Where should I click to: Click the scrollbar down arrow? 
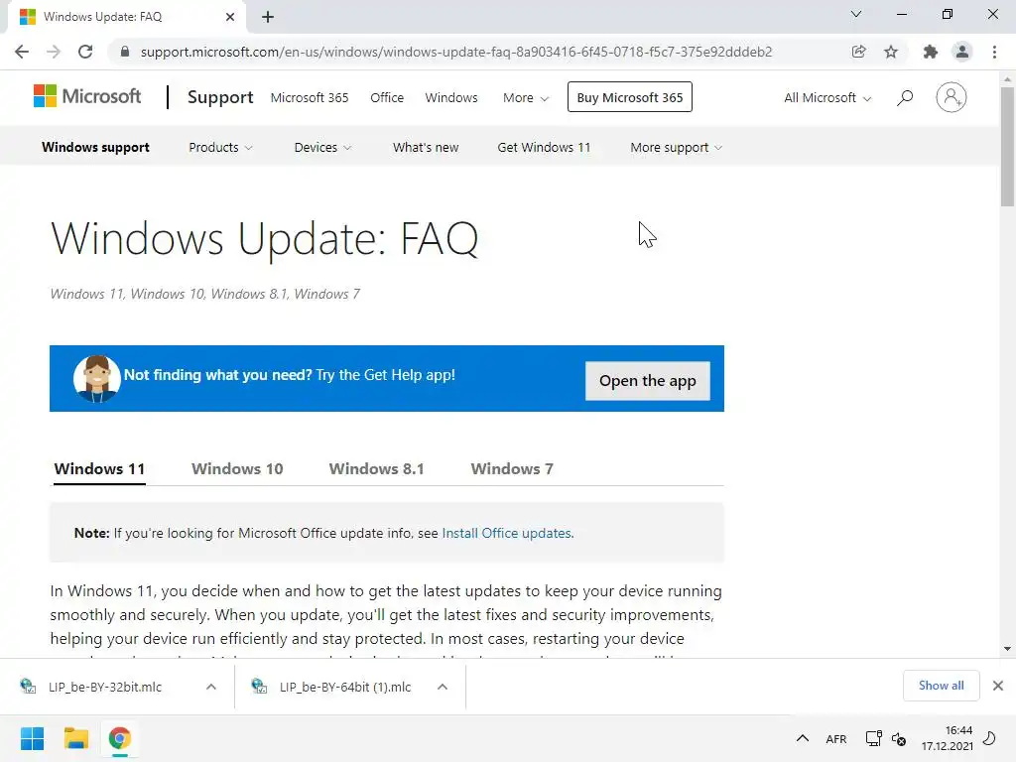[1007, 649]
